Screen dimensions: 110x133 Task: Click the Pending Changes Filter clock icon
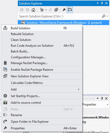pos(42,10)
